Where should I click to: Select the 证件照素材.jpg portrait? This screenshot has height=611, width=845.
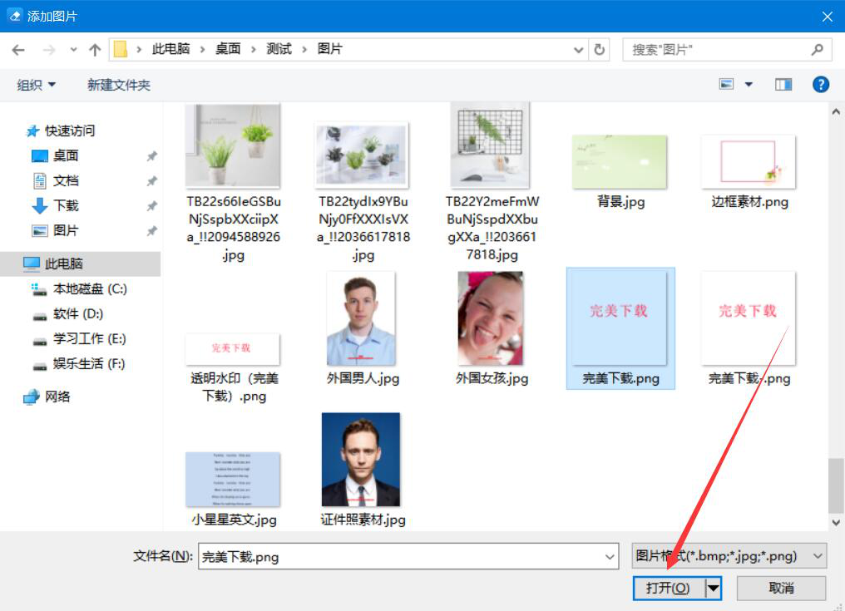(x=361, y=460)
